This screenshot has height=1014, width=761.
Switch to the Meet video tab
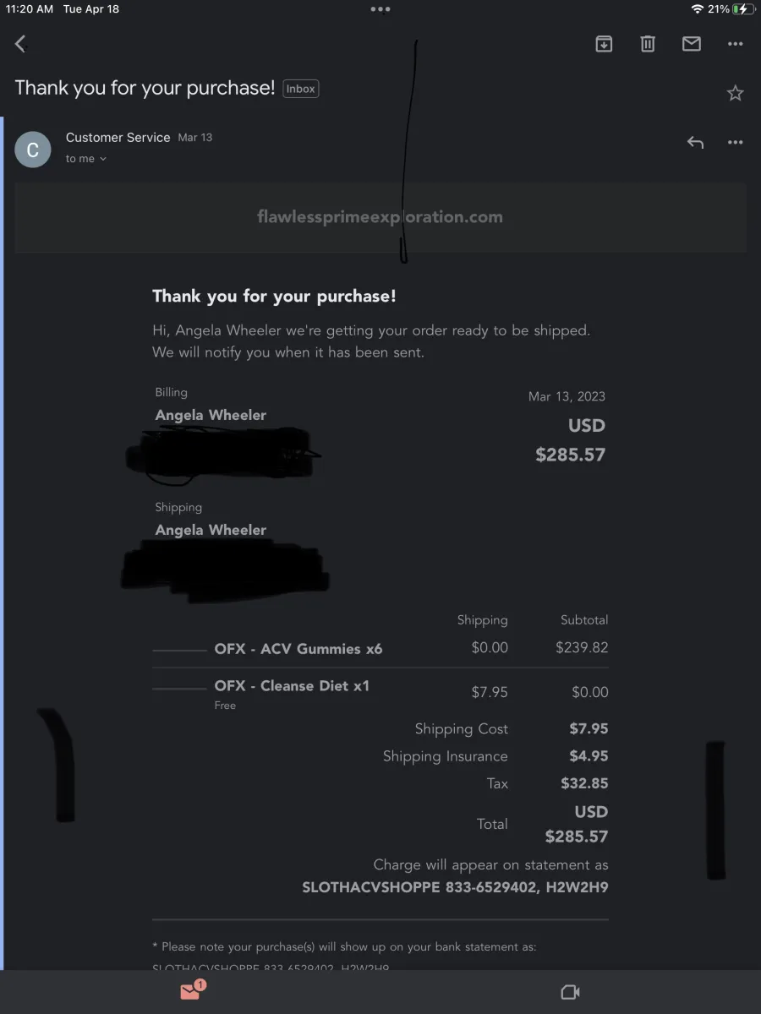click(571, 992)
